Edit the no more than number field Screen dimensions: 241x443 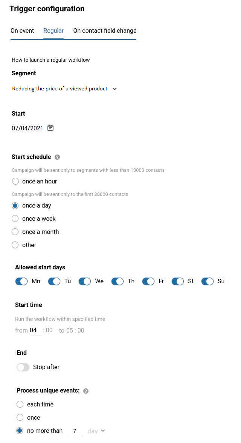click(75, 431)
